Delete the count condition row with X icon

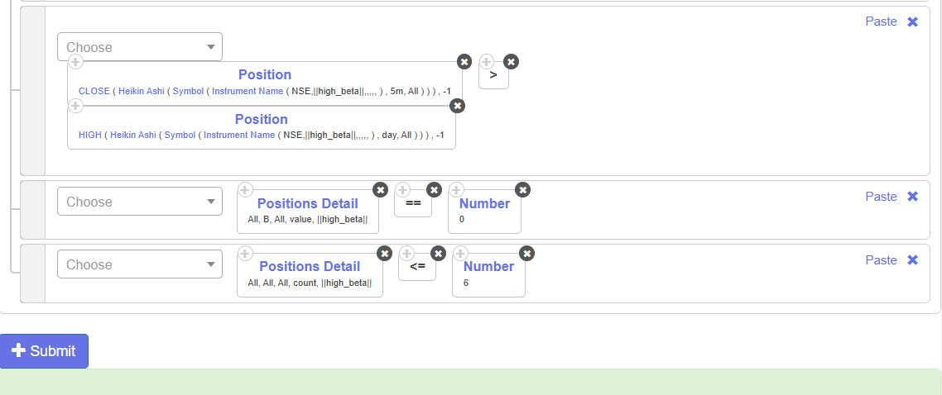912,260
